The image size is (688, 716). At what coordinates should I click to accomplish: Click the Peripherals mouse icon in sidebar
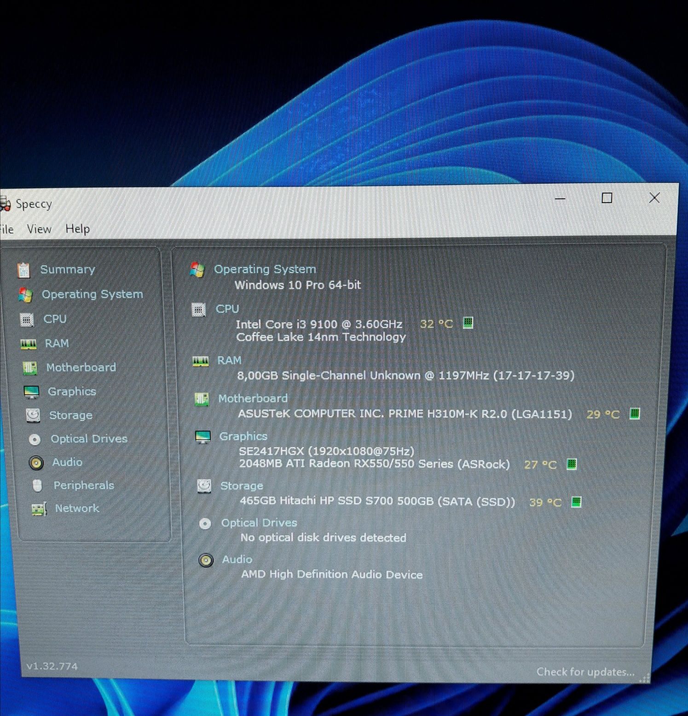coord(38,485)
